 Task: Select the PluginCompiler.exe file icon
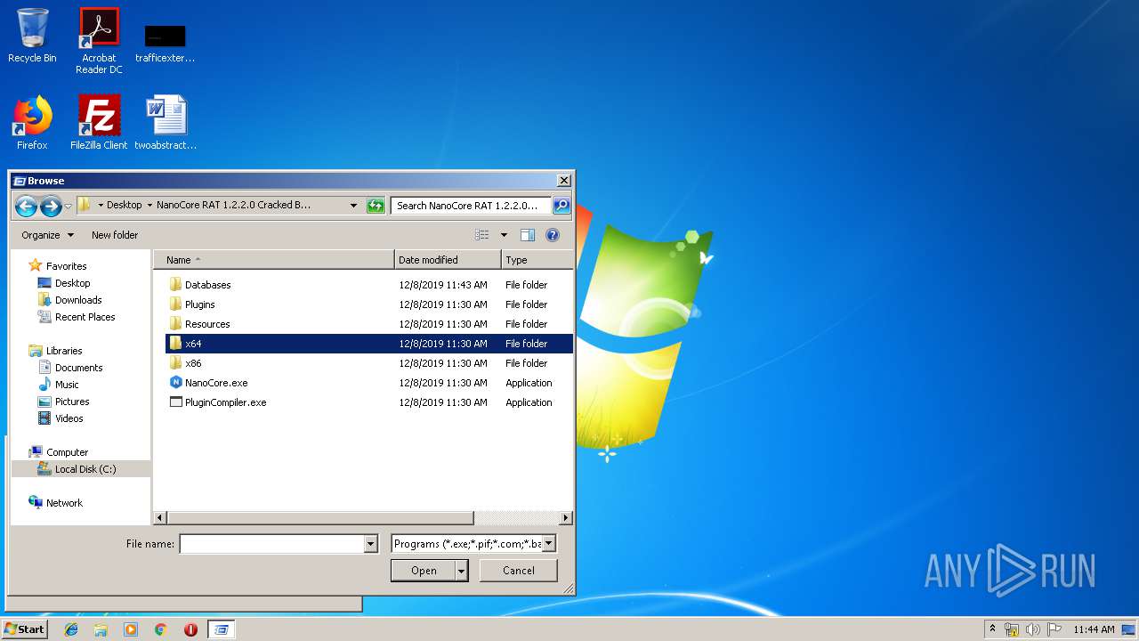[175, 402]
